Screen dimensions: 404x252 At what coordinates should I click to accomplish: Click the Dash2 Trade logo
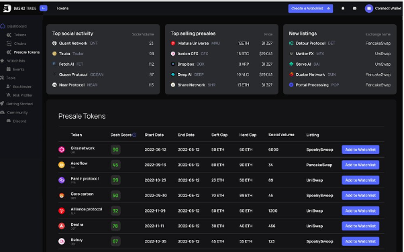(19, 8)
